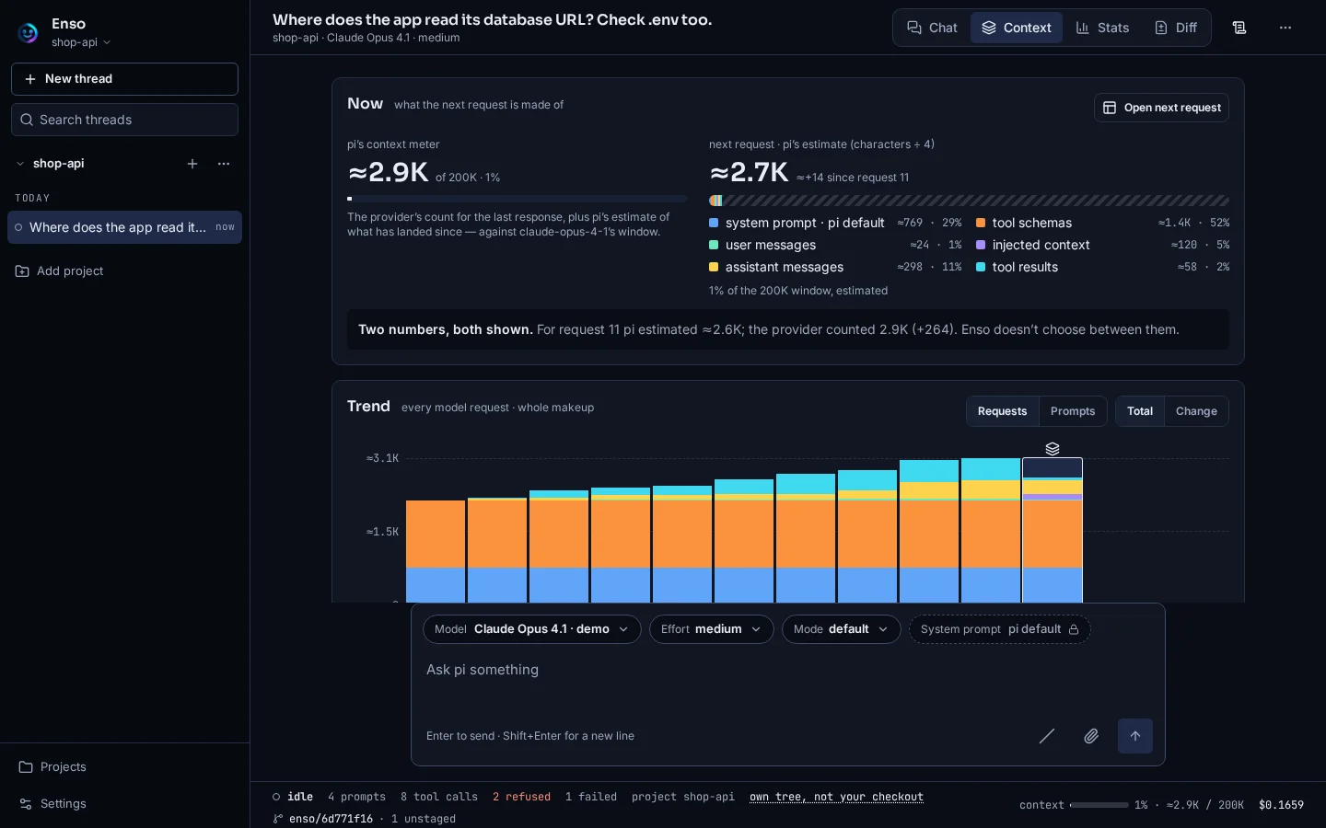The image size is (1326, 828).
Task: Click the 'tool schemas' legend row
Action: coord(1102,223)
